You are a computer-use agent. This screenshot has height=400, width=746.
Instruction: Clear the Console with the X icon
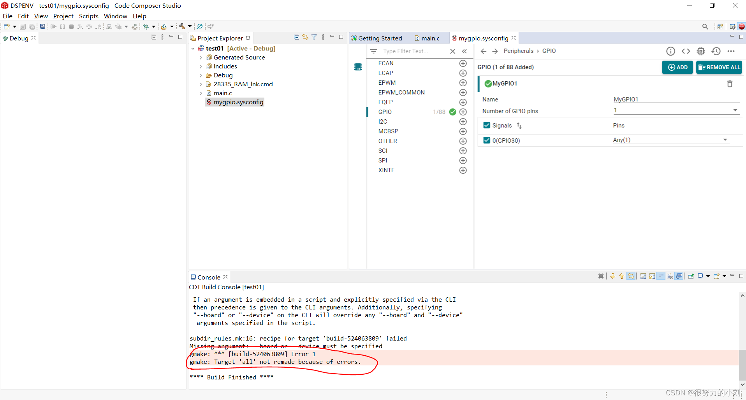point(601,276)
